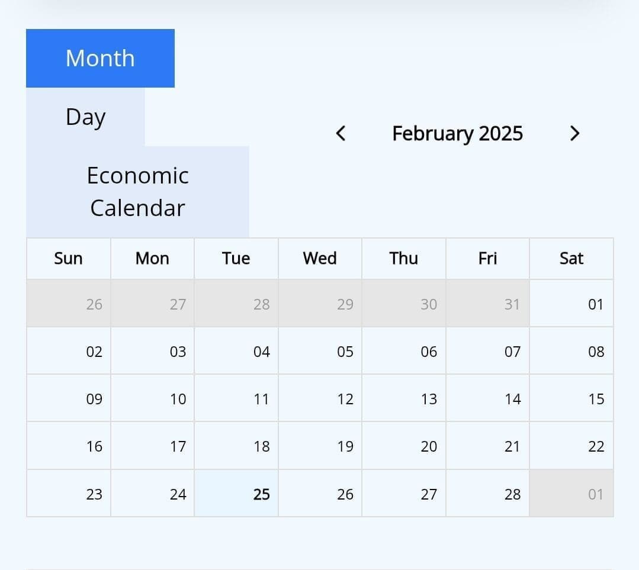
Task: Select February 28 date cell
Action: point(487,493)
